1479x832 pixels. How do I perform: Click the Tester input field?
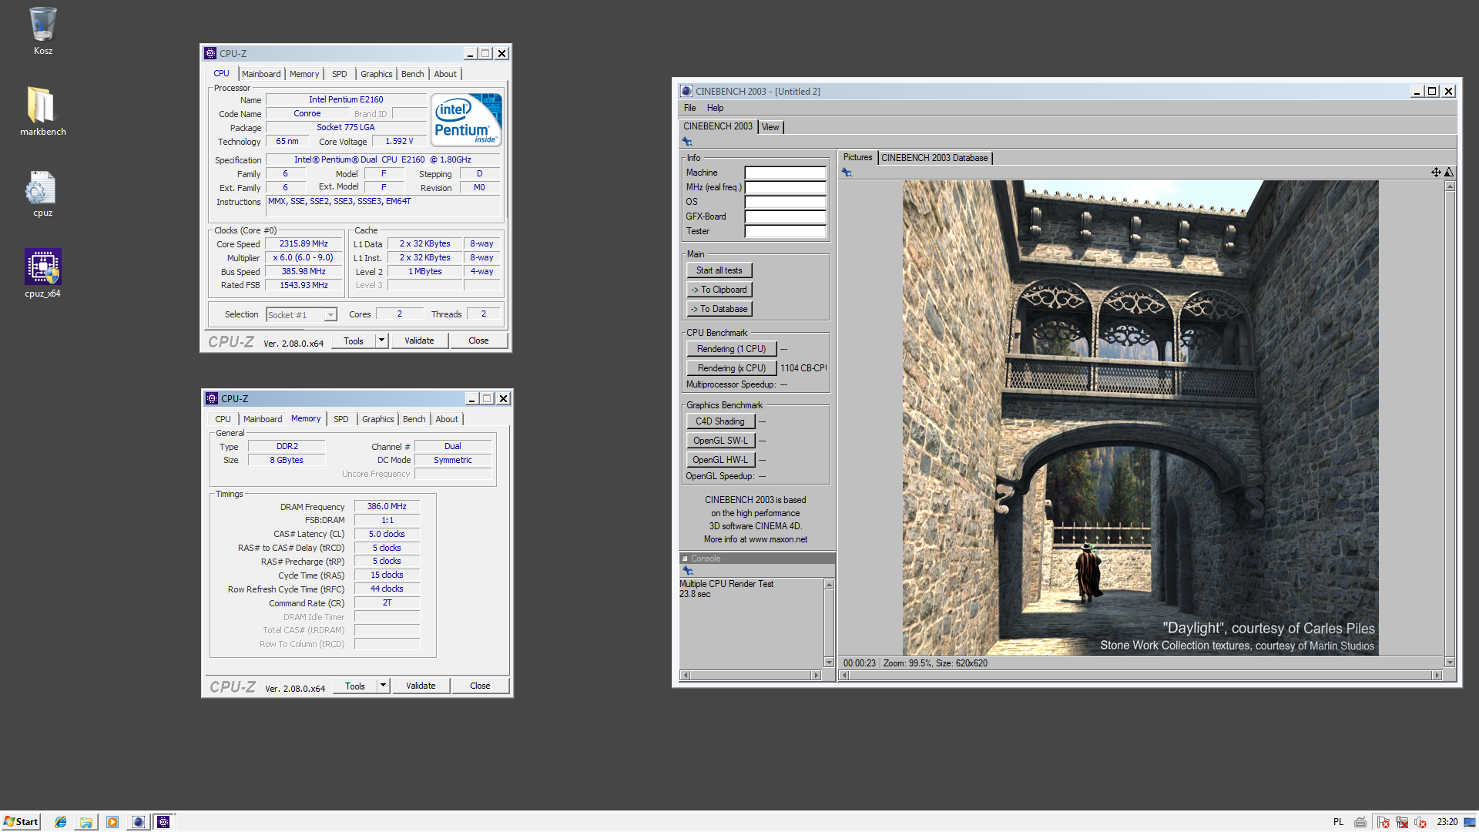tap(785, 231)
